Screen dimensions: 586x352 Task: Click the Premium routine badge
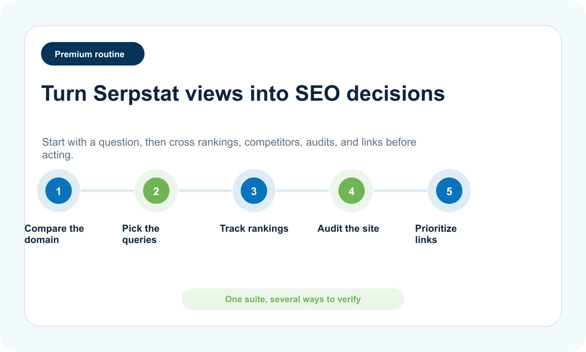pos(93,54)
